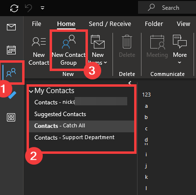Collapse the My Contacts group

31,91
